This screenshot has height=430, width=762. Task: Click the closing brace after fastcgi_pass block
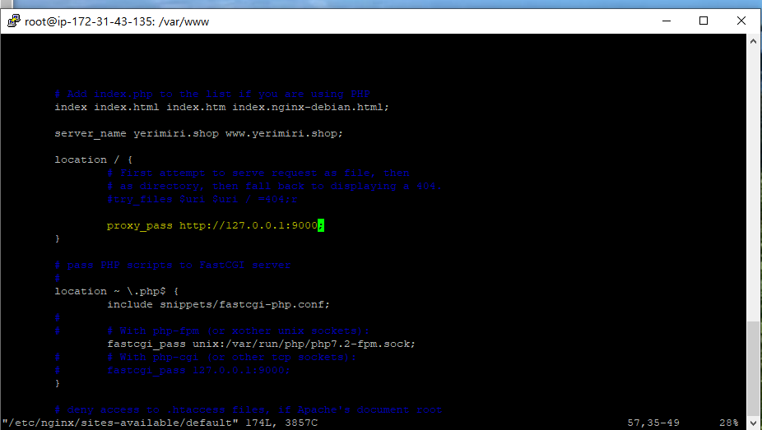(x=58, y=383)
